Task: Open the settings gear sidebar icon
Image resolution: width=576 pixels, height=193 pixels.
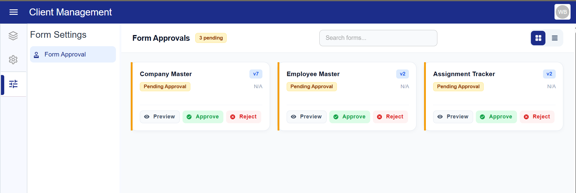Action: point(13,60)
